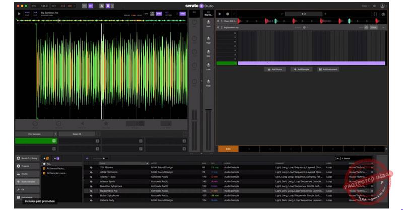Adjust the High EQ knob

(209, 39)
